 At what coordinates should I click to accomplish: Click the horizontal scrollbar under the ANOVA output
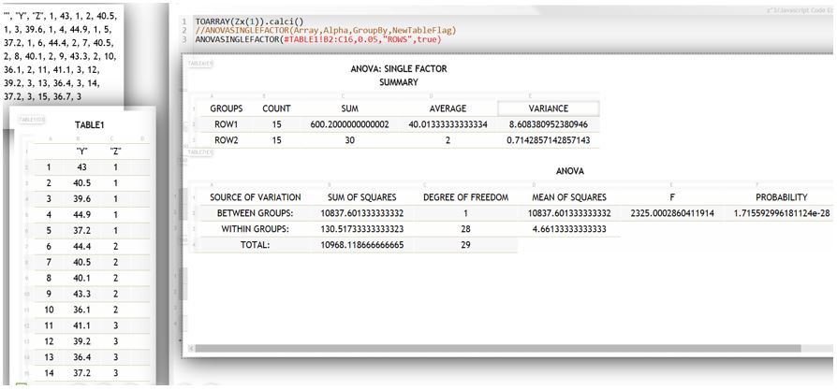pos(506,348)
